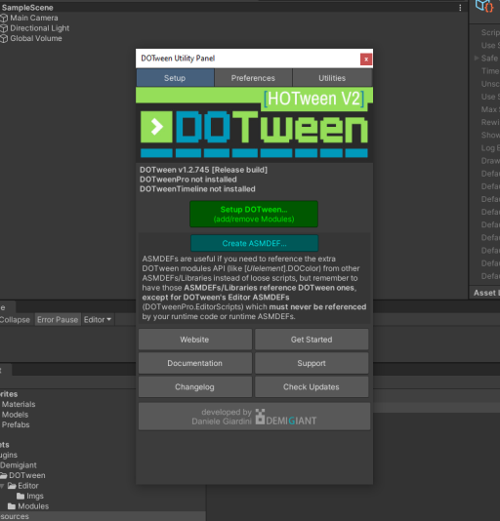
Task: Click the DOTween logo banner image
Action: click(x=254, y=125)
